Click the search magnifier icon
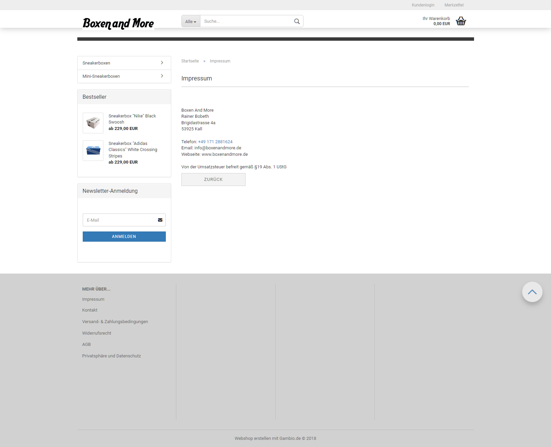This screenshot has height=447, width=551. 297,21
